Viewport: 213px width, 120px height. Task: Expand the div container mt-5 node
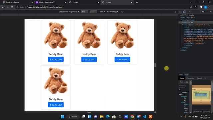click(183, 25)
